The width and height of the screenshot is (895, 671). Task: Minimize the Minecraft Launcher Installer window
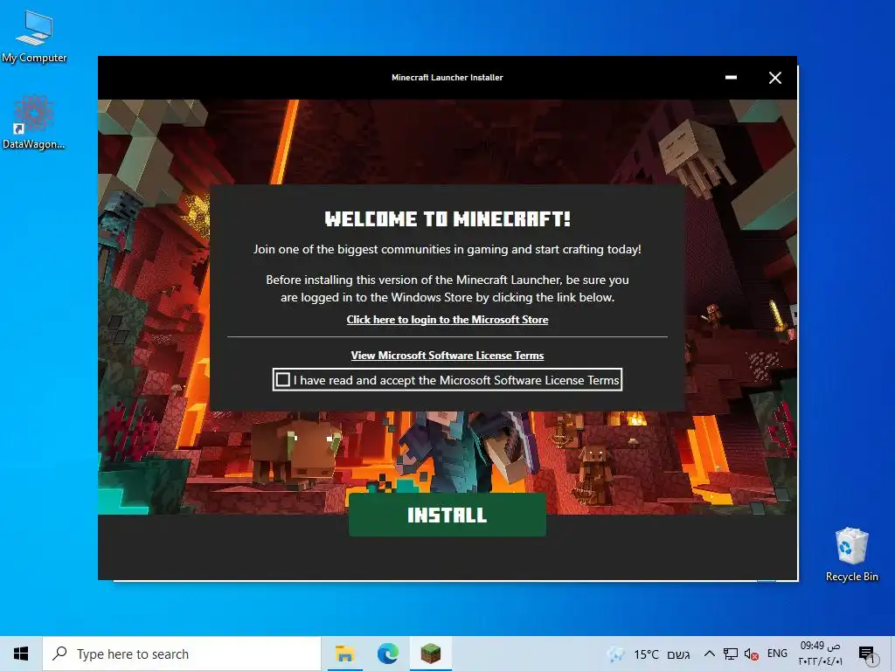coord(731,78)
